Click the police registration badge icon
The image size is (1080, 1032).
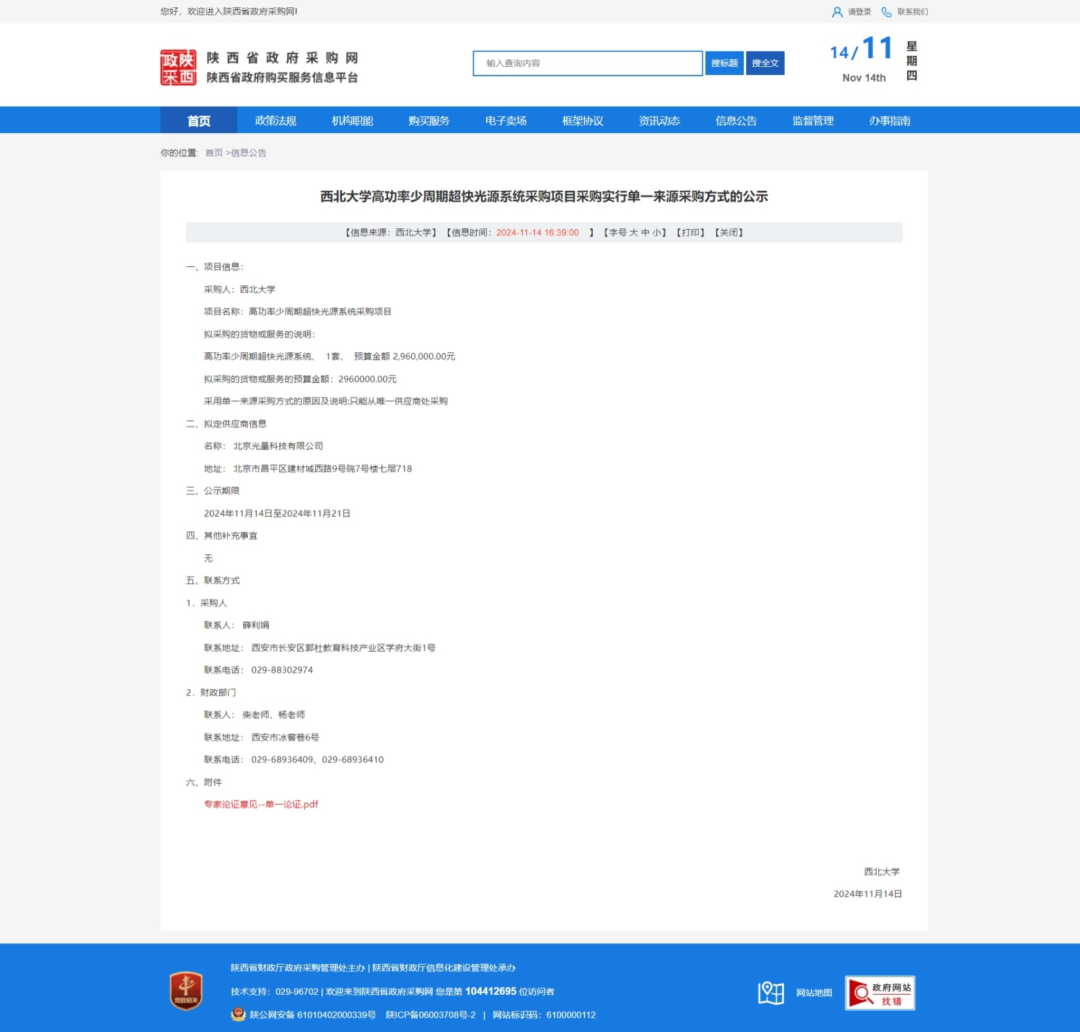[x=238, y=1015]
